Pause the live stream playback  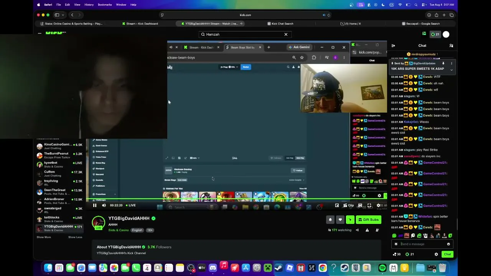tap(95, 205)
